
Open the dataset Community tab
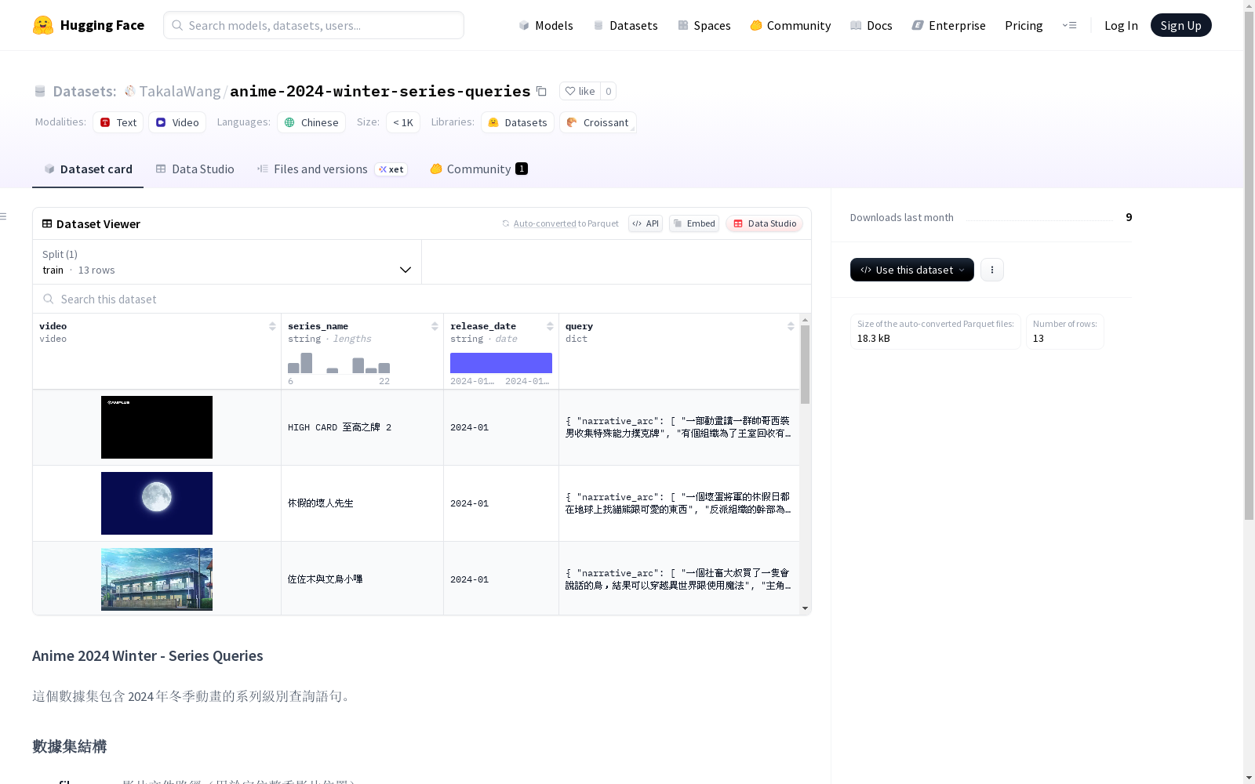click(x=478, y=169)
